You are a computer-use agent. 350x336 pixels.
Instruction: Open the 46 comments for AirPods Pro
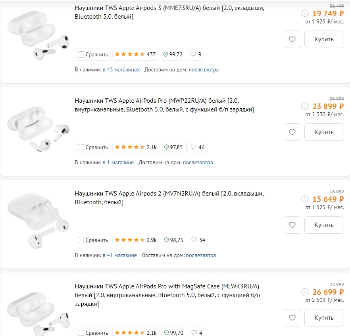[198, 147]
